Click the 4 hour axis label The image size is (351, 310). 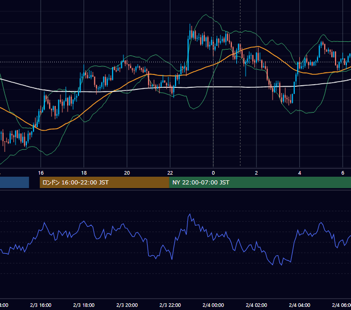click(x=299, y=173)
